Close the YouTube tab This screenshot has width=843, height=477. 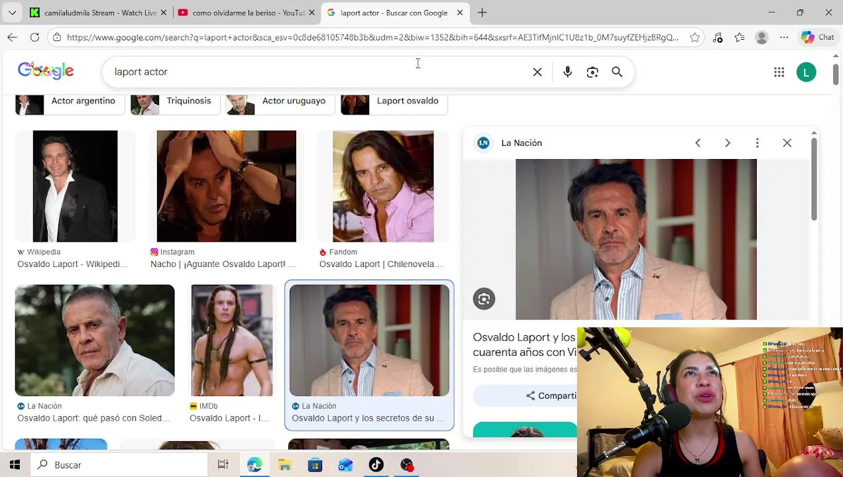click(312, 13)
